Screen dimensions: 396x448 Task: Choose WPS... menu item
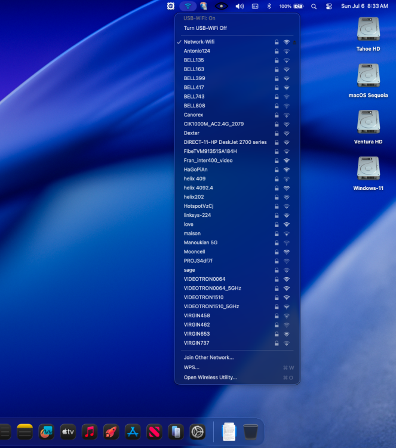237,367
